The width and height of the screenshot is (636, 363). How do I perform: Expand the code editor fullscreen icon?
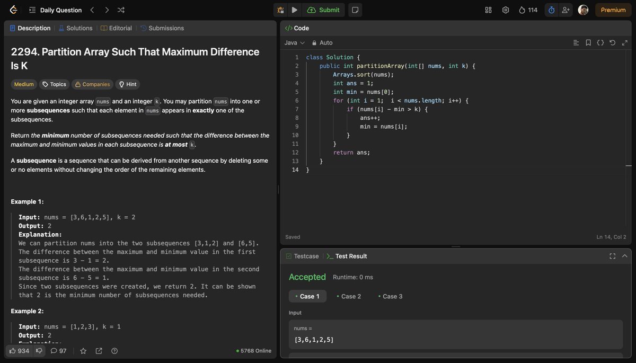coord(625,42)
